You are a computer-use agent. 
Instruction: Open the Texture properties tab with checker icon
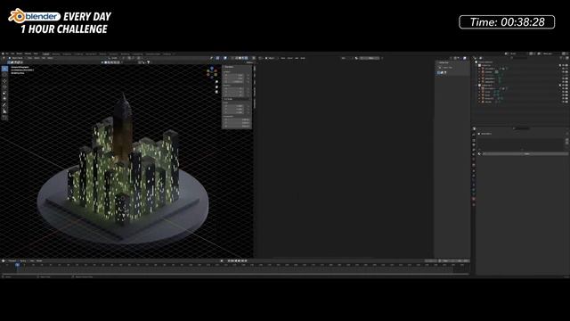(x=474, y=204)
